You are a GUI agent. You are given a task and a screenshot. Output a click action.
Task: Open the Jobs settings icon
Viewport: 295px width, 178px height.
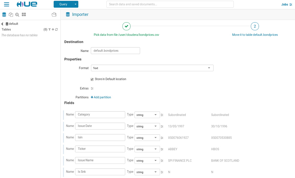pyautogui.click(x=291, y=5)
